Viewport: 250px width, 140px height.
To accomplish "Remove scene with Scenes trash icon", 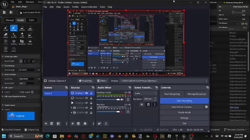I will [x=52, y=123].
